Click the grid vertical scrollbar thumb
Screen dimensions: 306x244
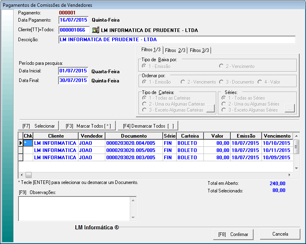coord(296,146)
